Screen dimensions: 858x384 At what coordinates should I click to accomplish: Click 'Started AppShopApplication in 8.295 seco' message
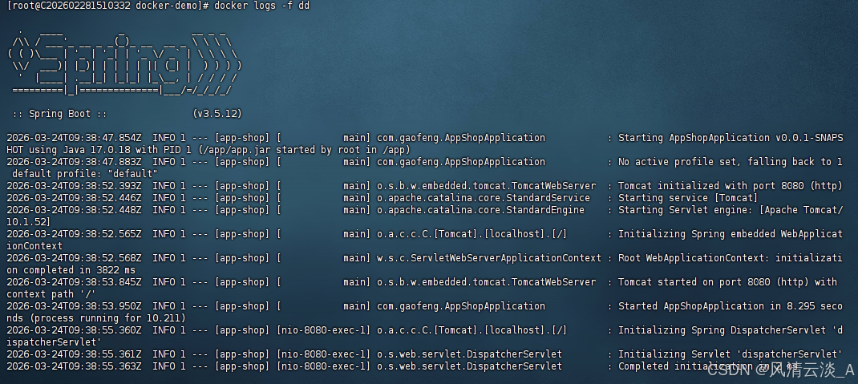tap(731, 306)
